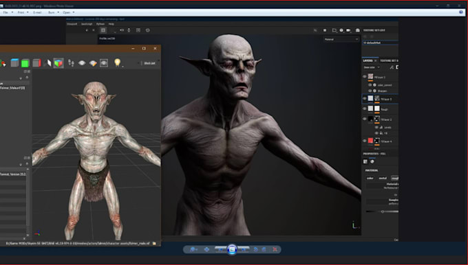Image resolution: width=468 pixels, height=265 pixels.
Task: Open the Base color channel dropdown in Layers
Action: point(371,67)
